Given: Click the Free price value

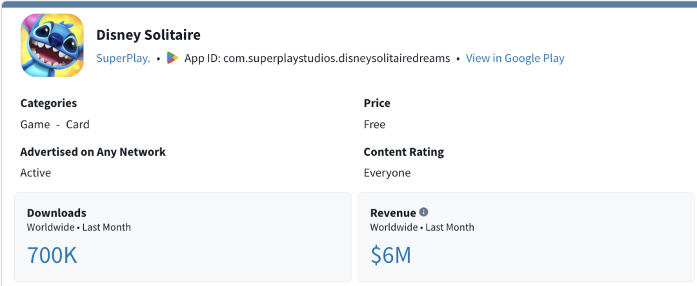Looking at the screenshot, I should point(374,124).
